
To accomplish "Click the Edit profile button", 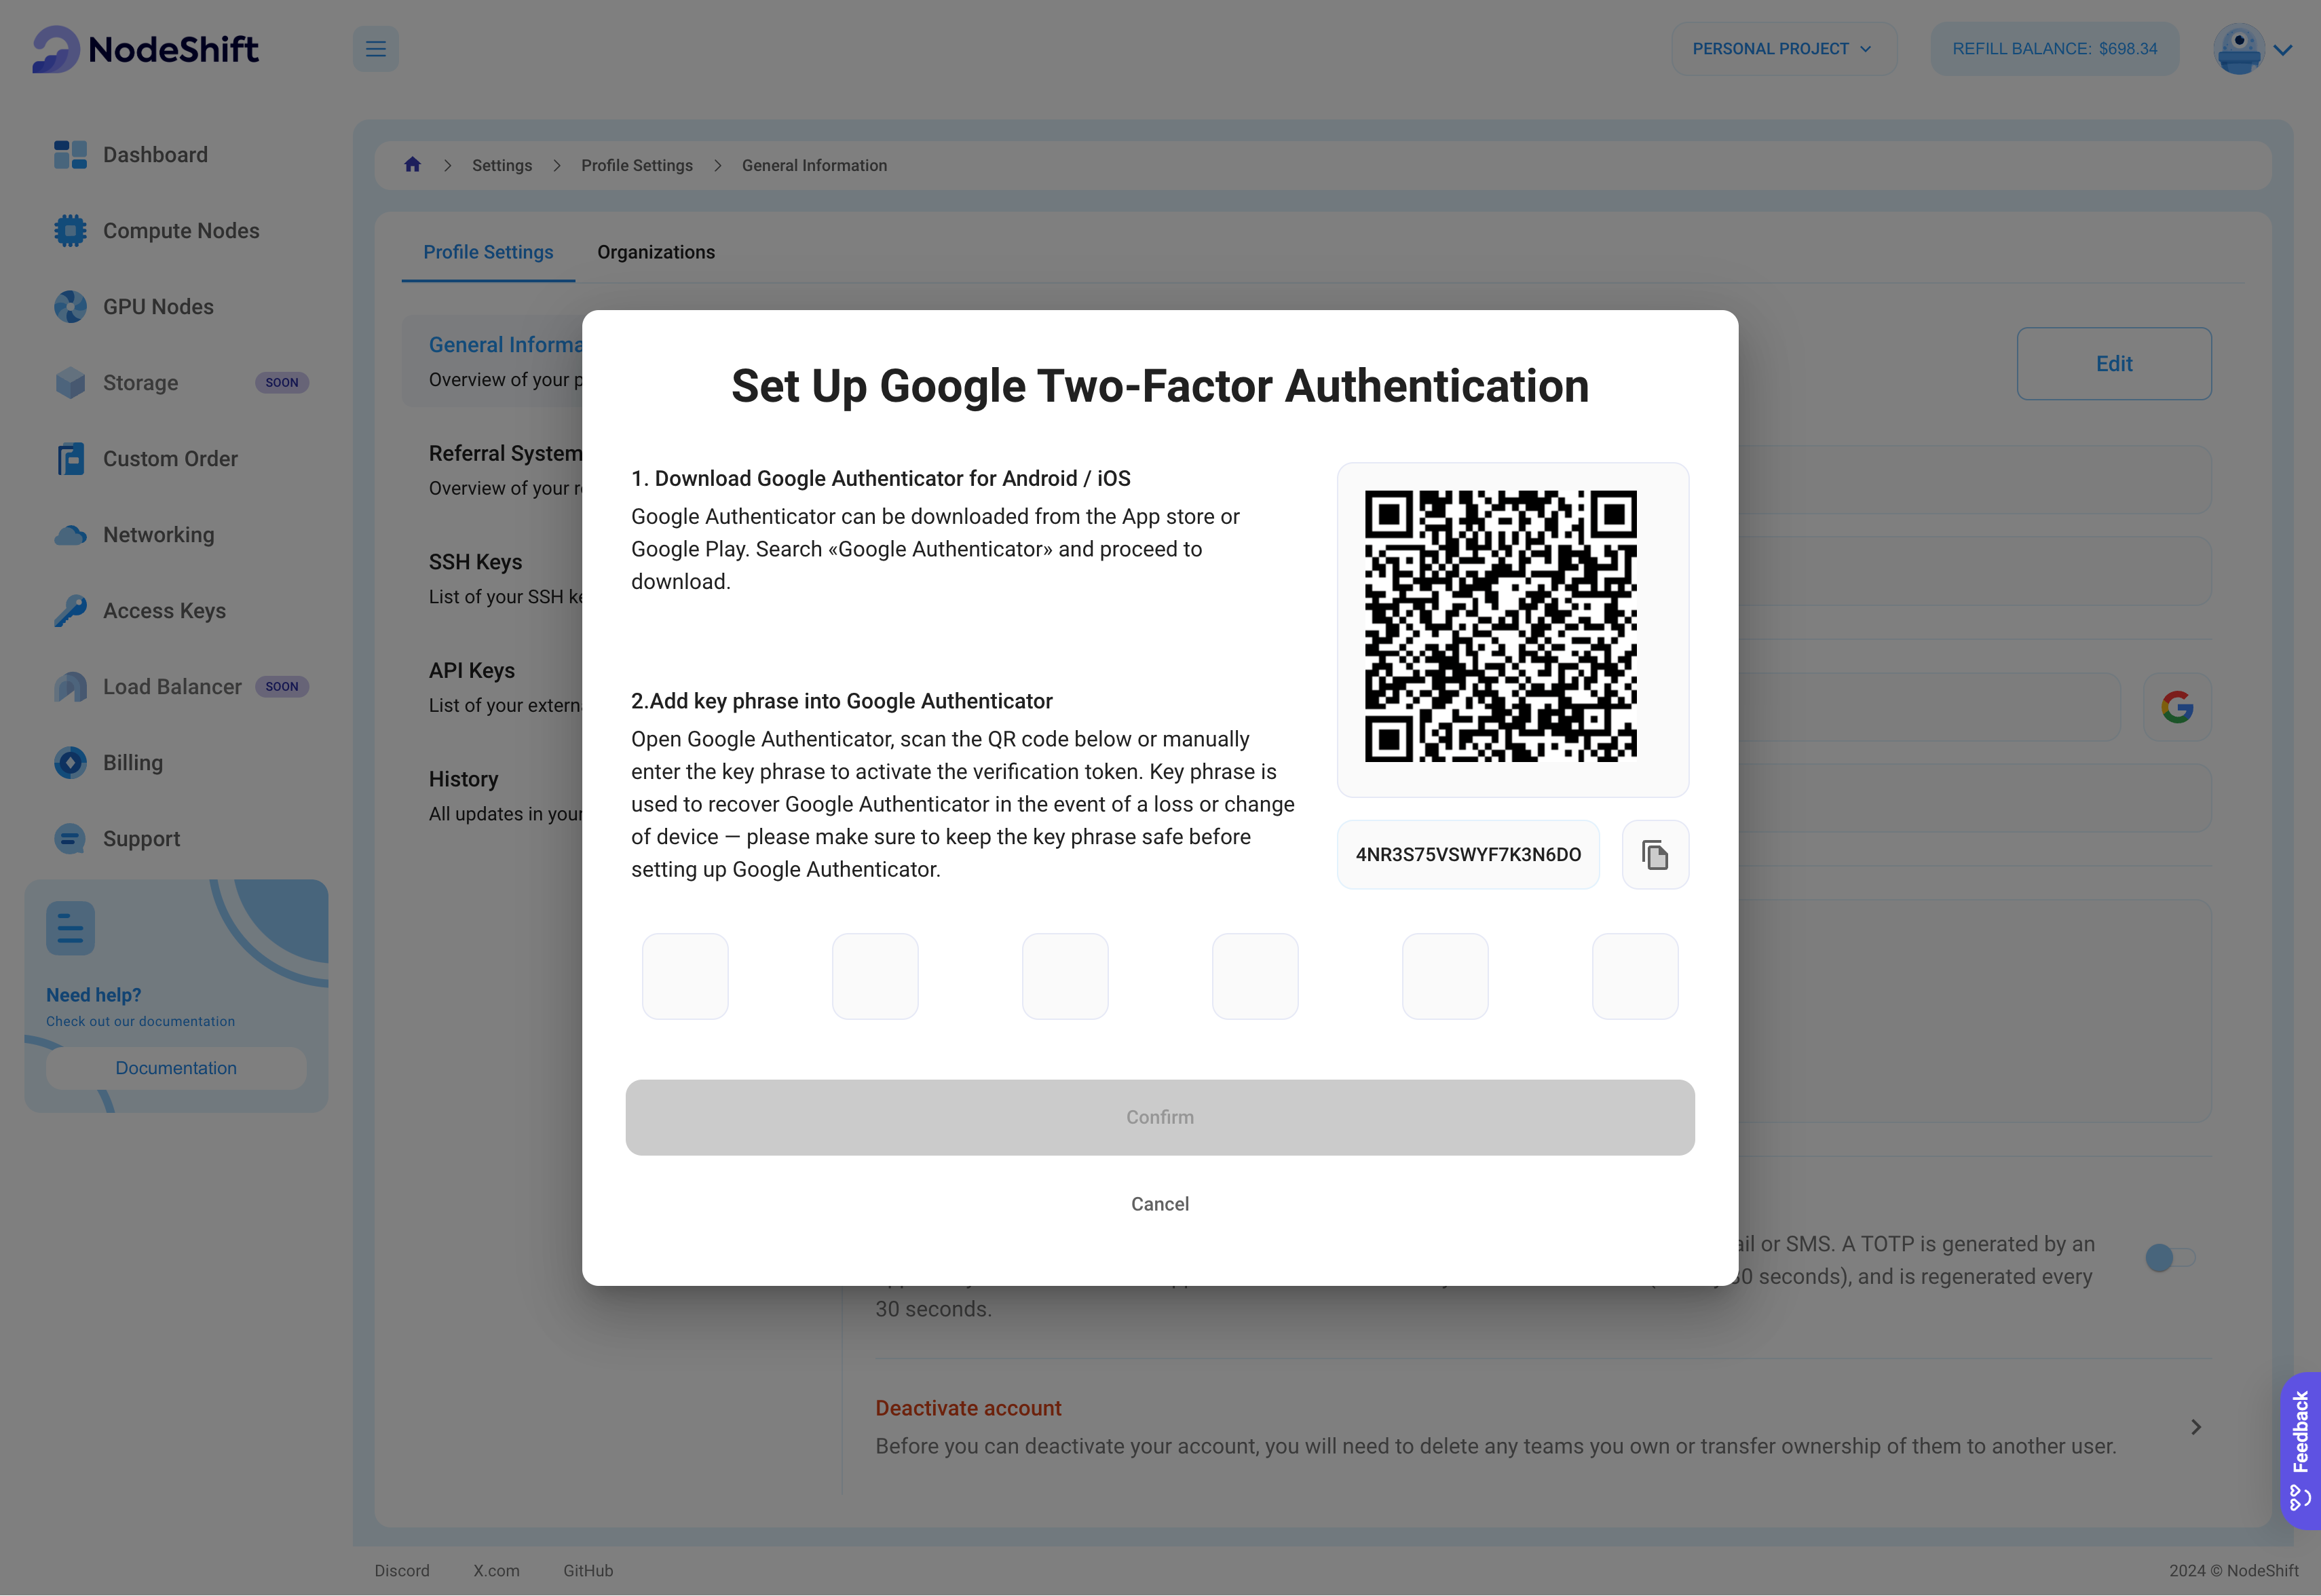I will click(2114, 364).
